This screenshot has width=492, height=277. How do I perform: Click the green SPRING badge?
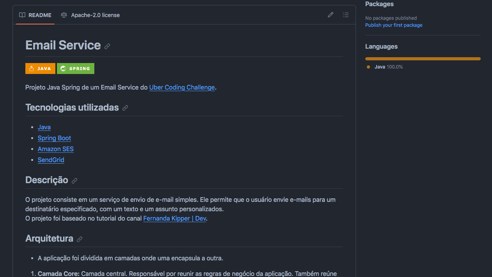(x=75, y=68)
